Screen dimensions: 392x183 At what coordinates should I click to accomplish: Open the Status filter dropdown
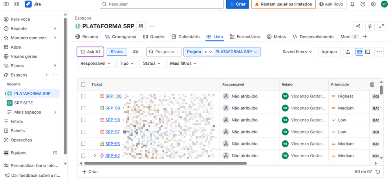(152, 63)
